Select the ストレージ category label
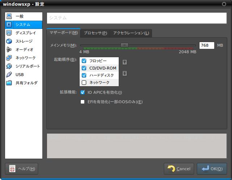This screenshot has width=232, height=180. [24, 41]
